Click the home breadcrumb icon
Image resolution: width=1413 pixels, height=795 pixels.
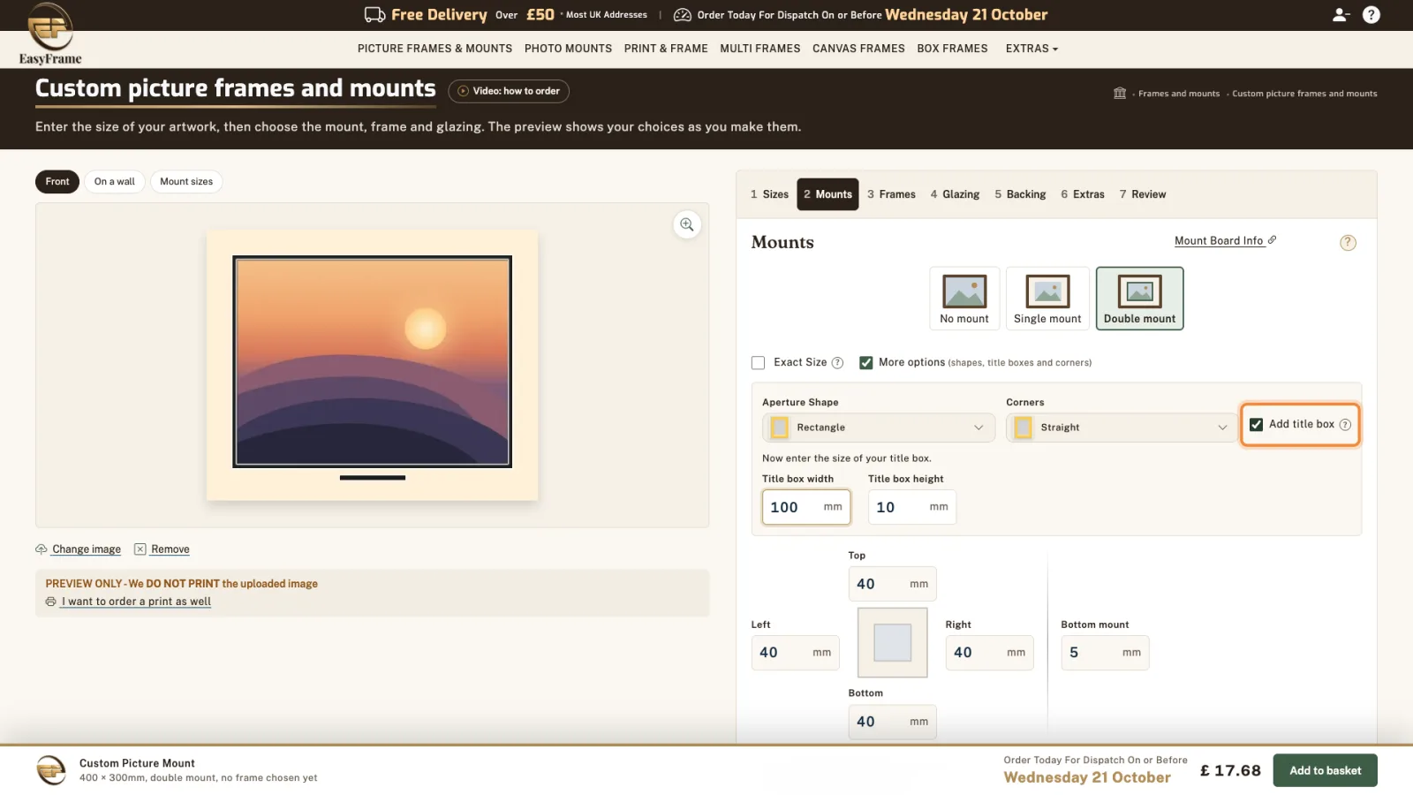(x=1120, y=94)
